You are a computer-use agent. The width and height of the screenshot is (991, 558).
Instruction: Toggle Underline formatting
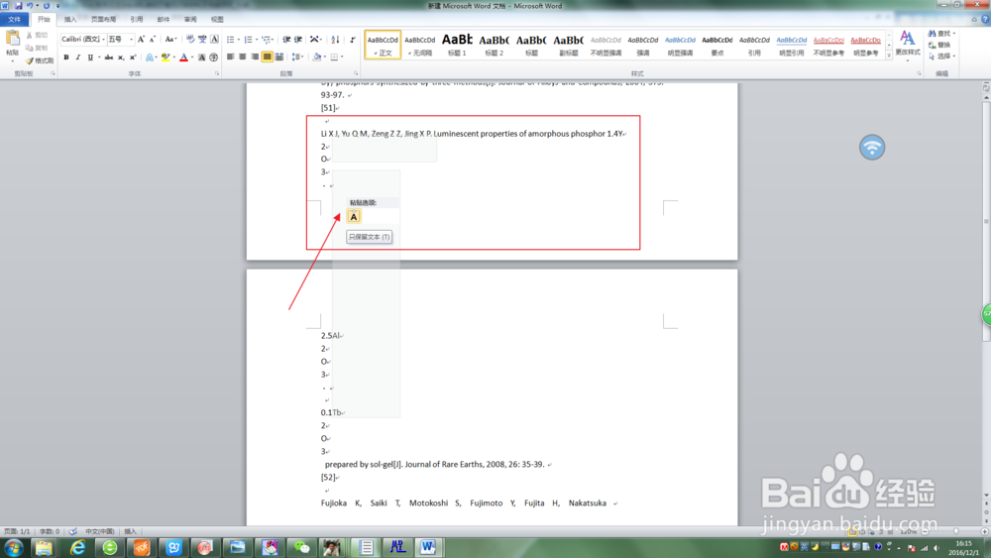pos(90,57)
